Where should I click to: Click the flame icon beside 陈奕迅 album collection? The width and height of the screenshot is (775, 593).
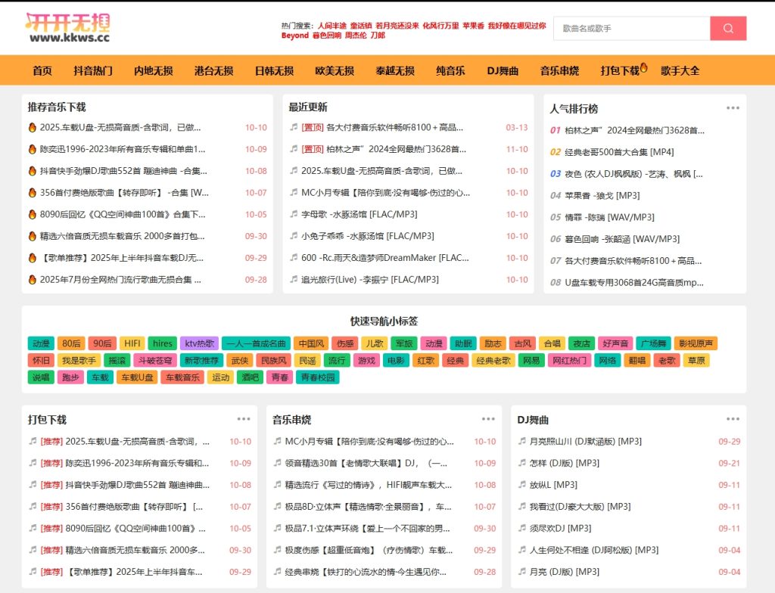point(32,149)
